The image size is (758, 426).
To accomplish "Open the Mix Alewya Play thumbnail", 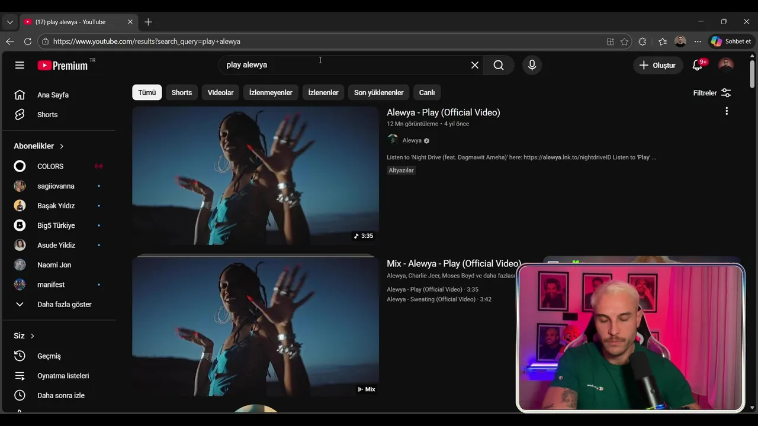I will [x=255, y=327].
